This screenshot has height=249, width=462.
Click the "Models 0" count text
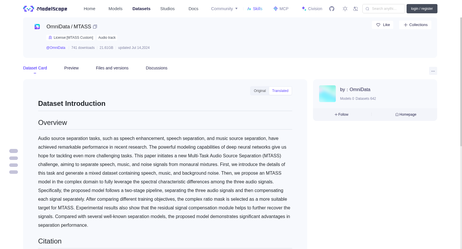[x=347, y=99]
